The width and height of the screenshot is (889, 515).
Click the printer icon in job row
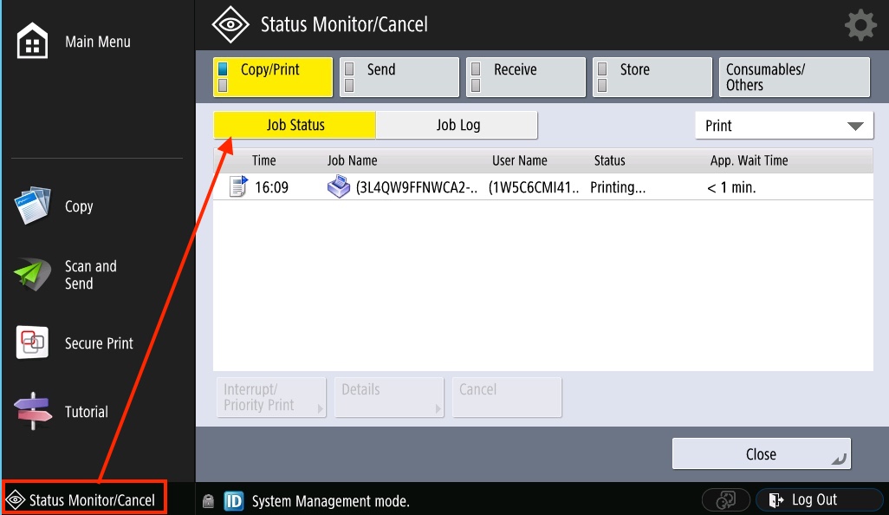click(x=338, y=186)
